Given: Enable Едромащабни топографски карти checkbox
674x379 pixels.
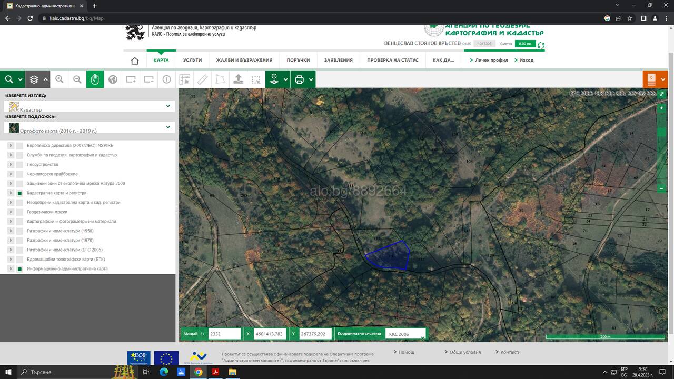Looking at the screenshot, I should [x=19, y=260].
